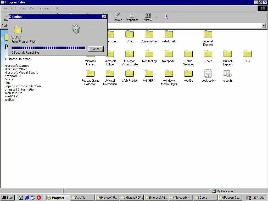The image size is (268, 201).
Task: Click the quick launch notepad-pencil icon
Action: [x=21, y=198]
